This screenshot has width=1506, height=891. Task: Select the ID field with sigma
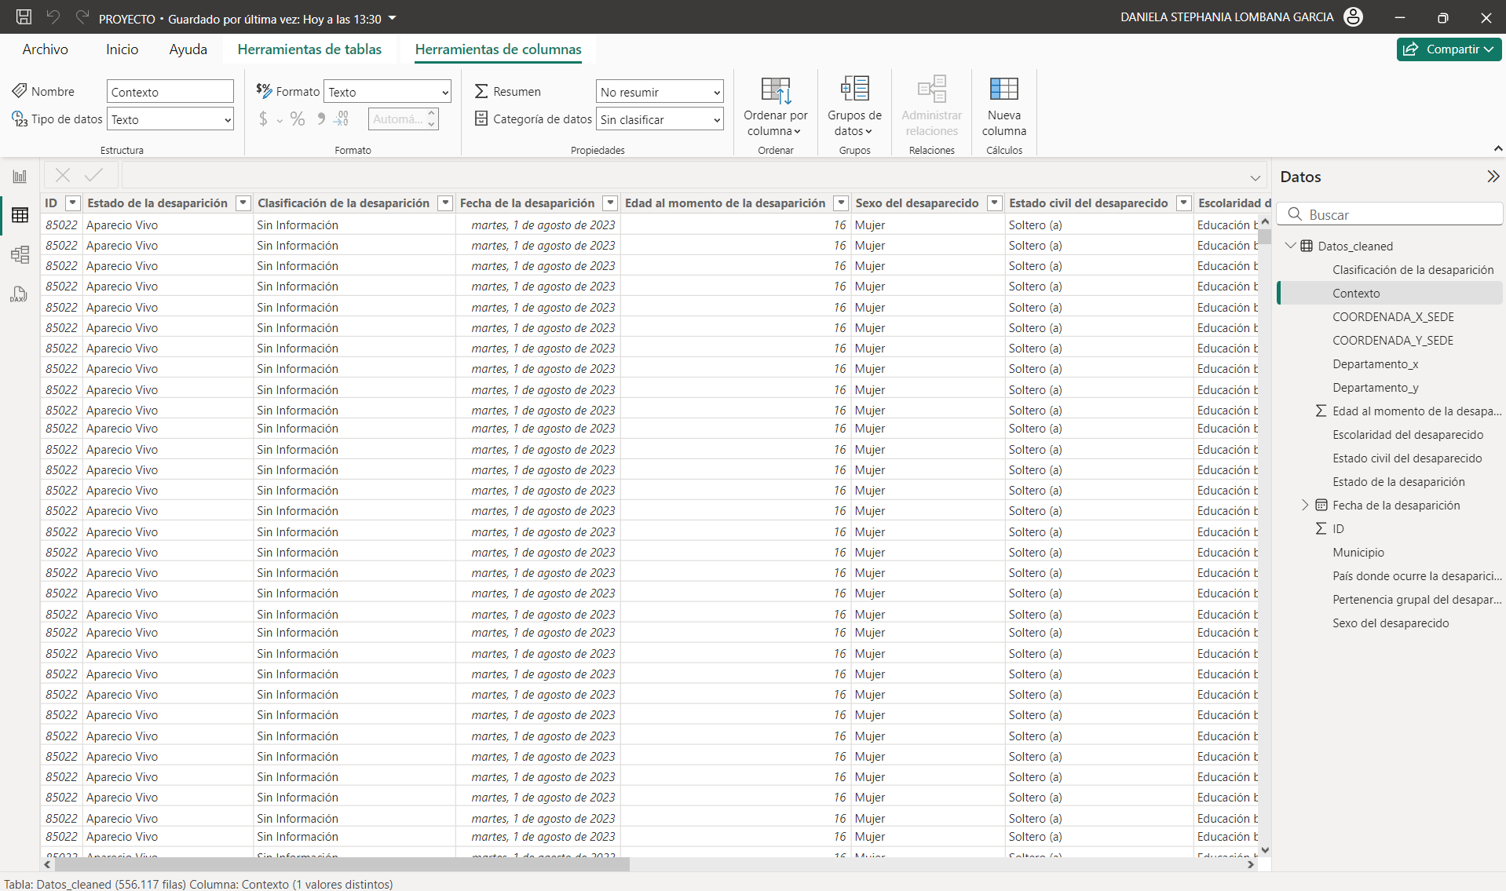[1338, 529]
